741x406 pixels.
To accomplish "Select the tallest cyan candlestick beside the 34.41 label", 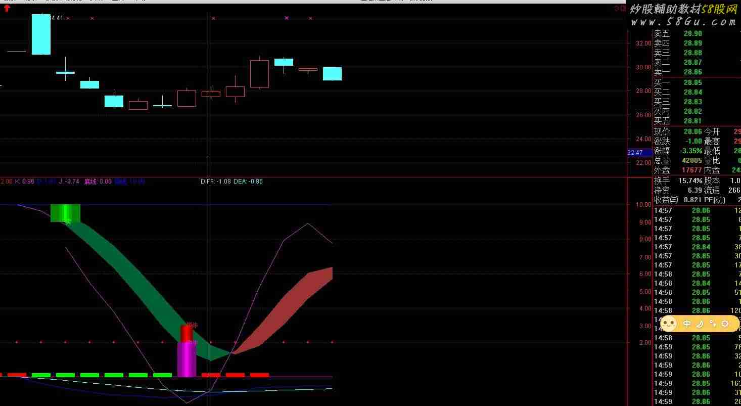I will tap(41, 34).
